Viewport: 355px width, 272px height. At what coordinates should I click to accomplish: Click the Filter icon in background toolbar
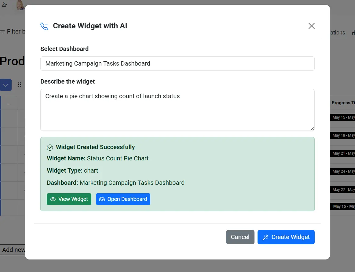[x=2, y=32]
